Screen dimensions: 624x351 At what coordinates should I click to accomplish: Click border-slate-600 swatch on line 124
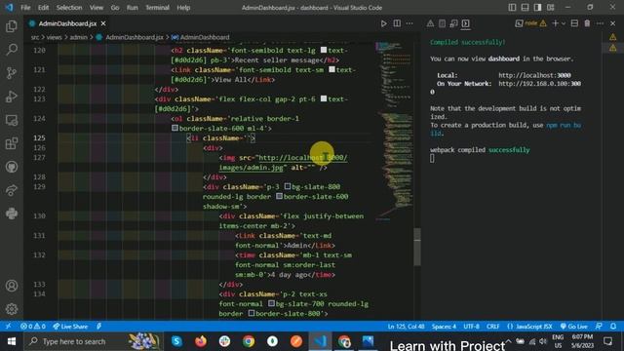click(175, 128)
